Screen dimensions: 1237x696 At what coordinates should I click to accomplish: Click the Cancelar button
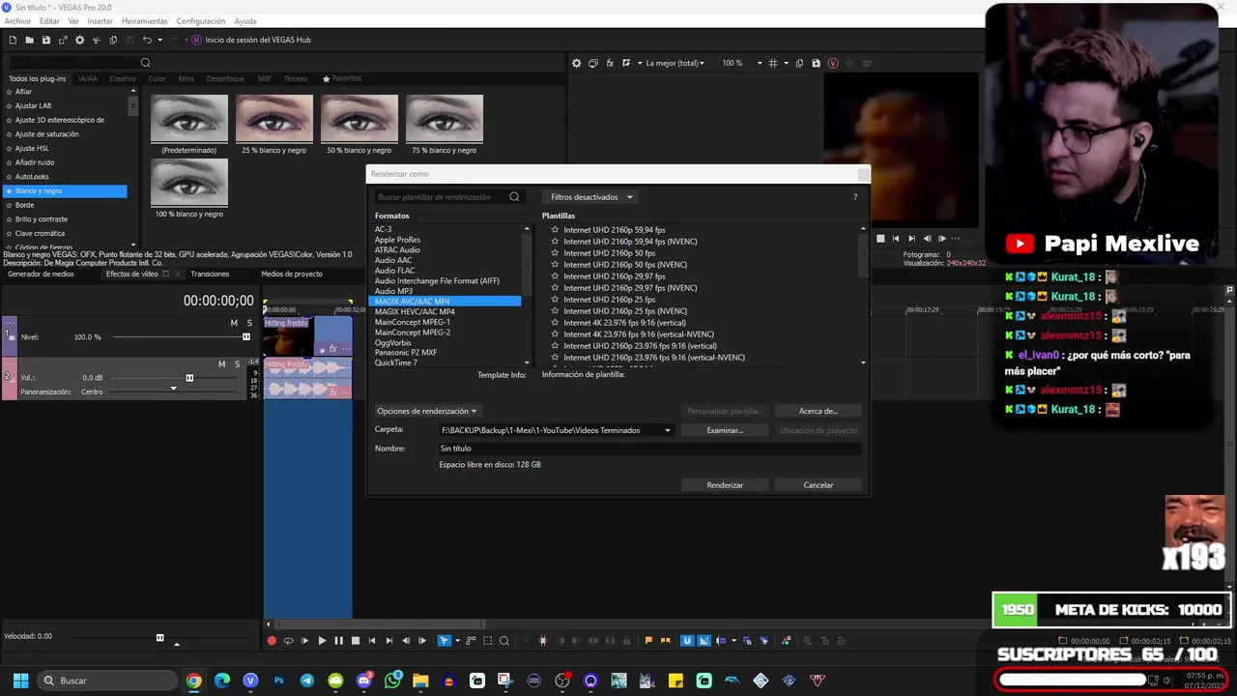coord(819,485)
